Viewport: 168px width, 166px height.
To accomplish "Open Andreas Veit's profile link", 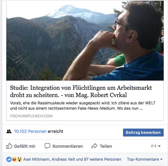I will (x=63, y=159).
